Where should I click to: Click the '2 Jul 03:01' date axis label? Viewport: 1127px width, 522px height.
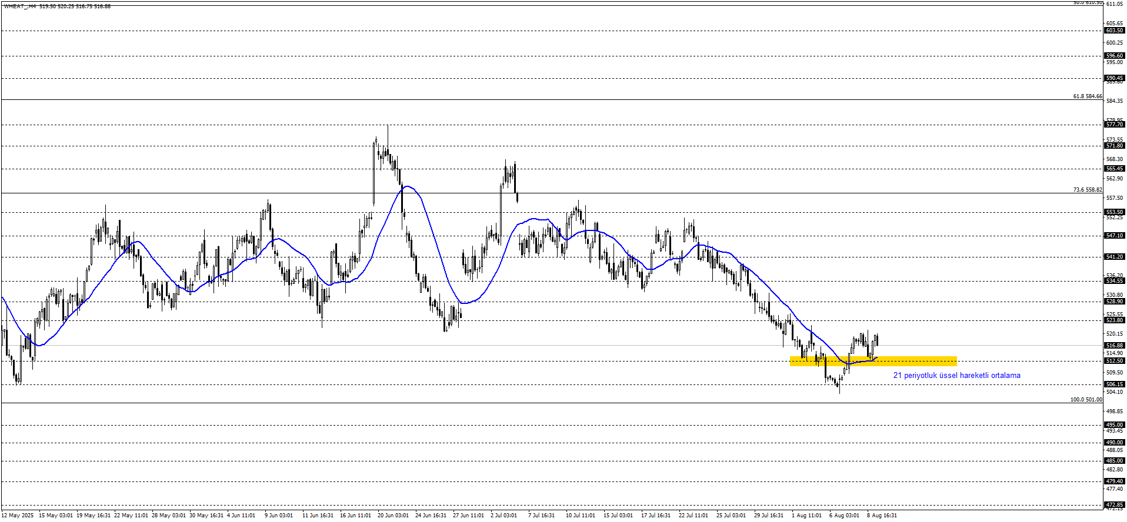click(504, 516)
